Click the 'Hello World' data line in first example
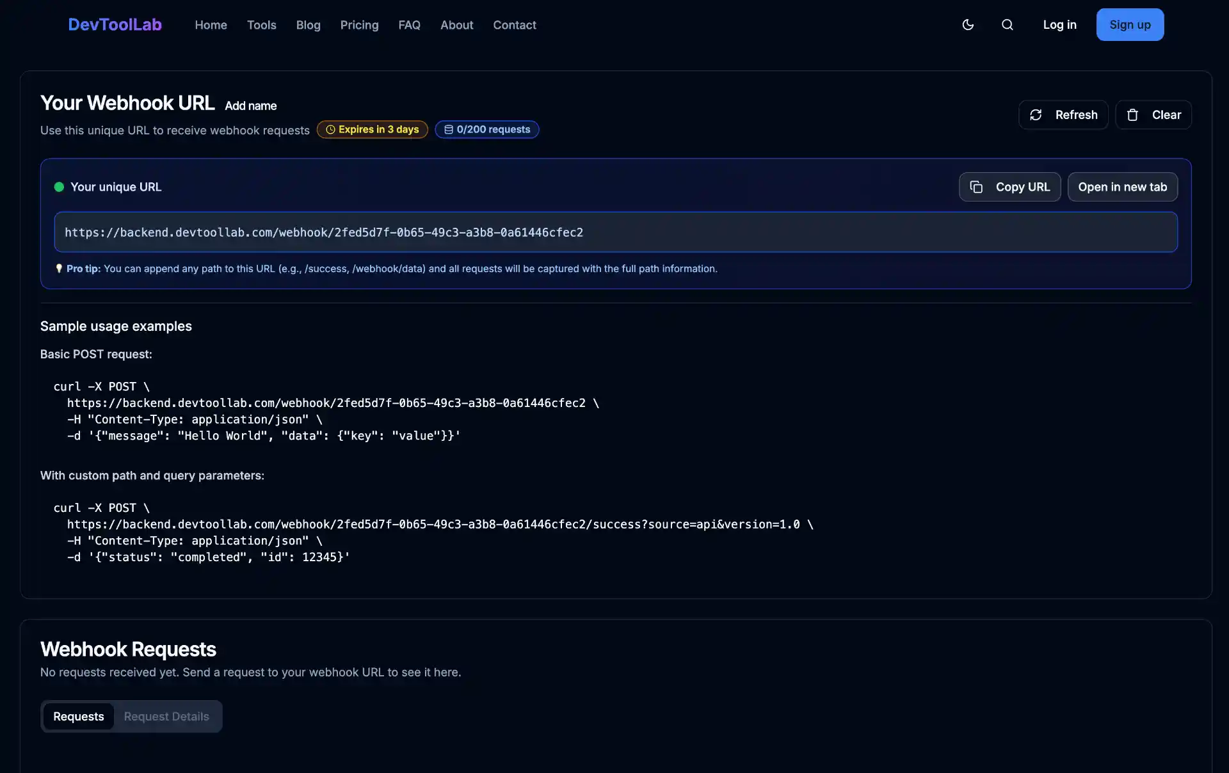The width and height of the screenshot is (1229, 773). [x=263, y=436]
